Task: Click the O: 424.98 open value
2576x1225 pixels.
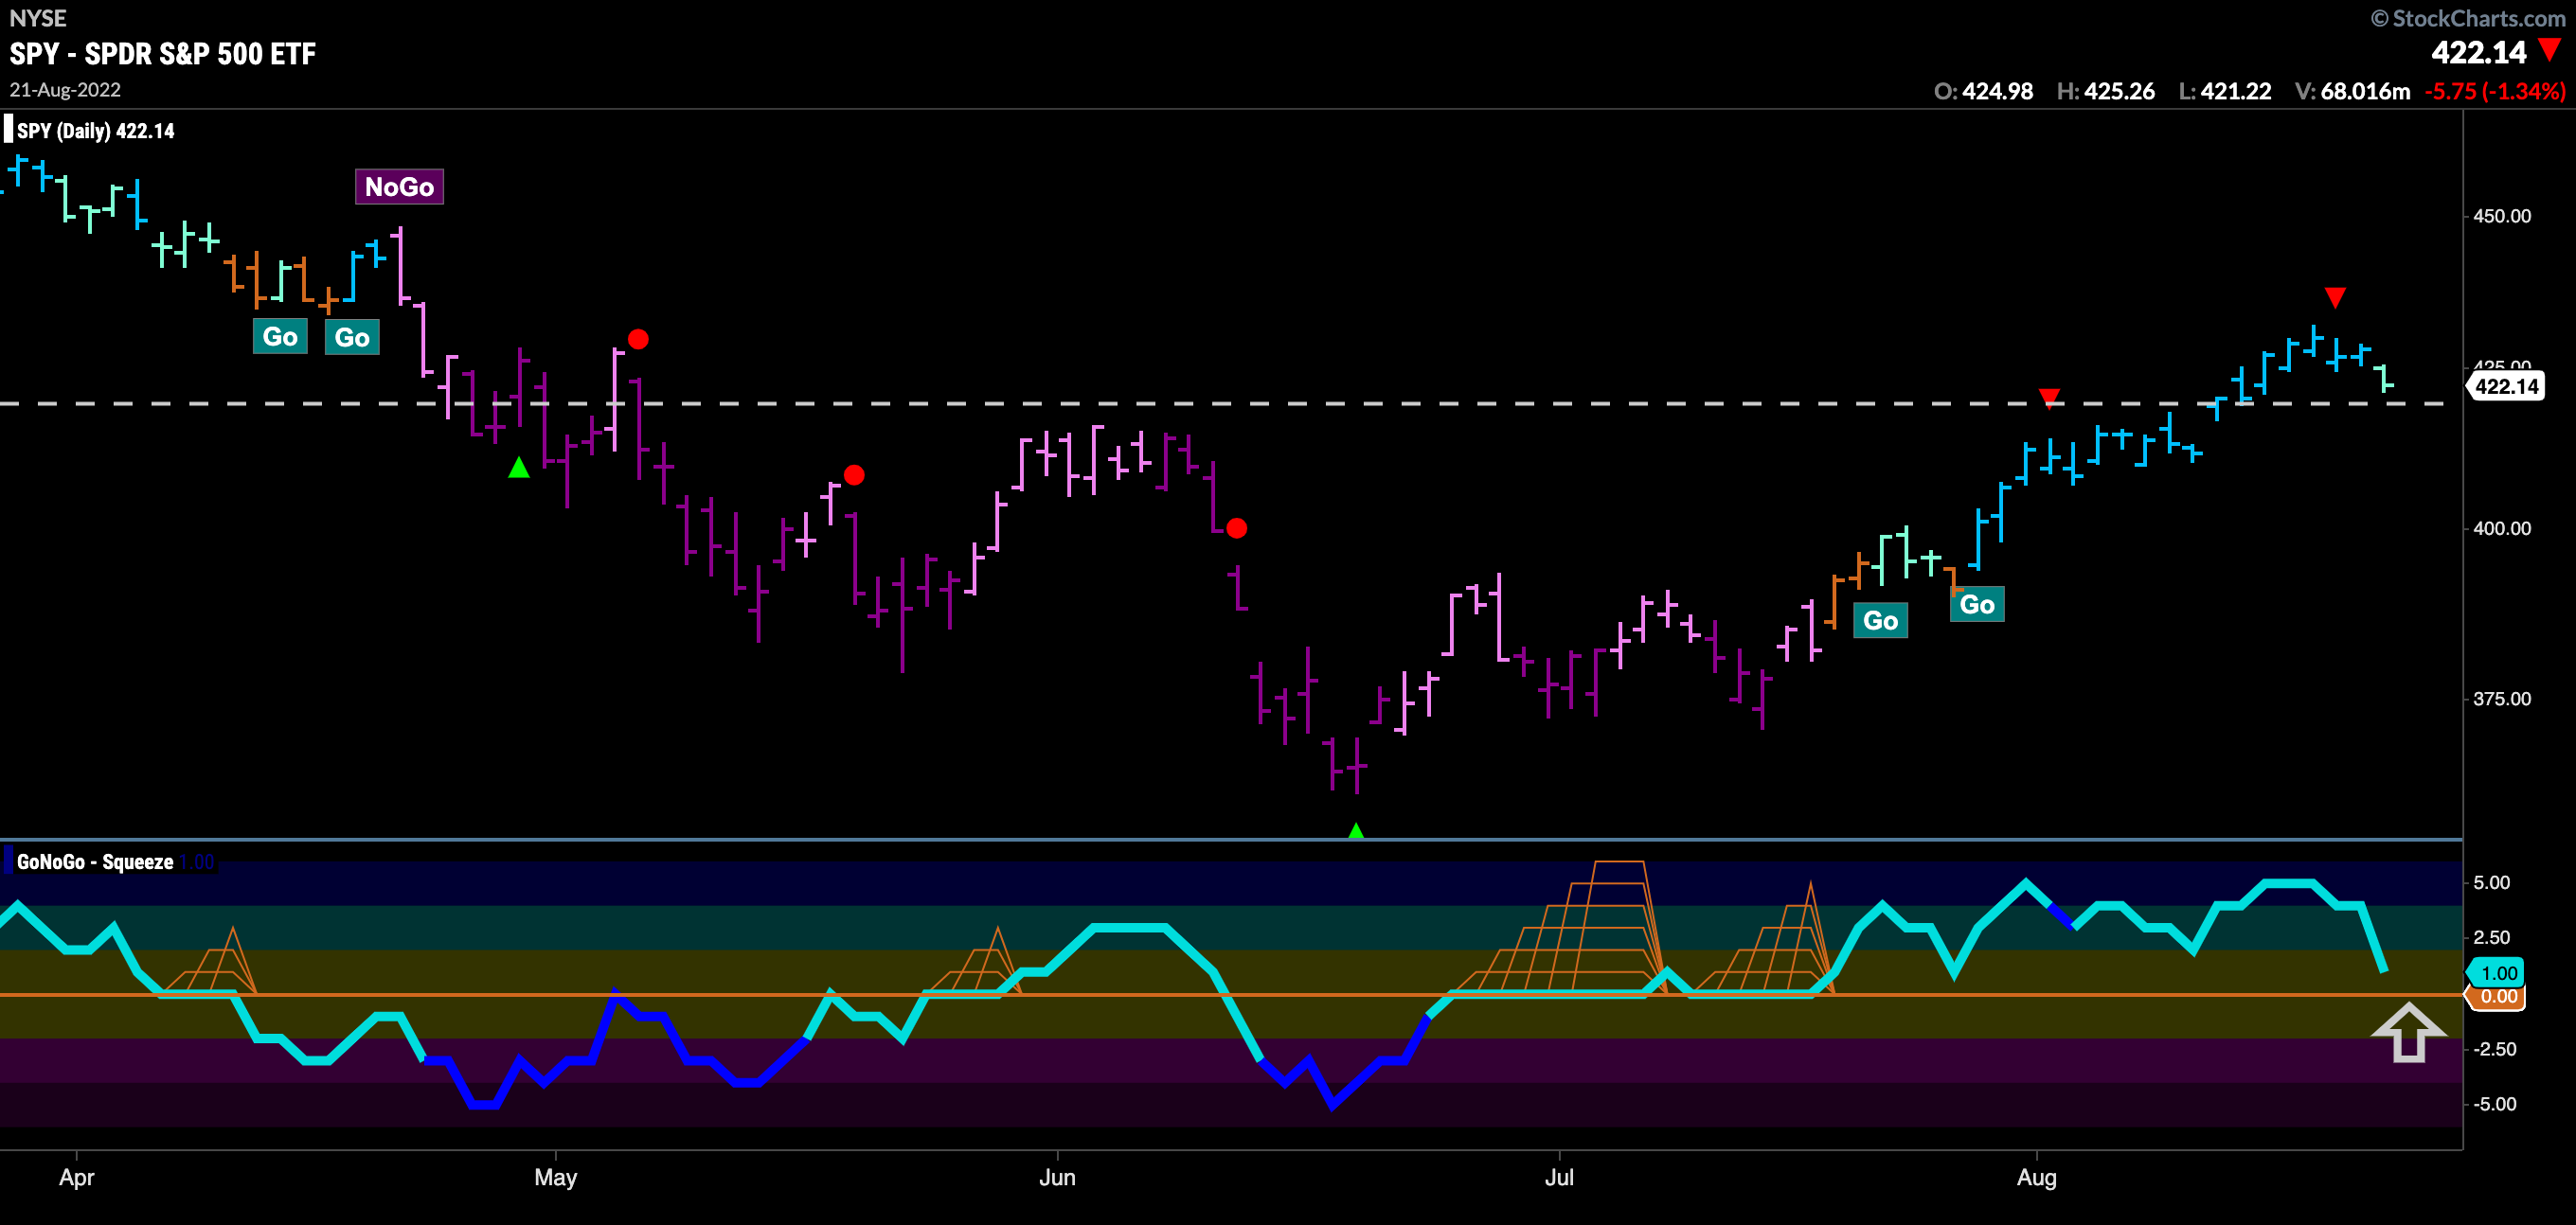Action: pyautogui.click(x=1983, y=91)
